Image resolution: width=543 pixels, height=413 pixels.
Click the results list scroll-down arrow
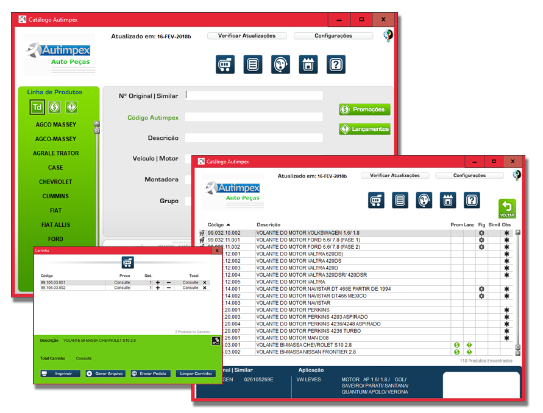pos(518,353)
